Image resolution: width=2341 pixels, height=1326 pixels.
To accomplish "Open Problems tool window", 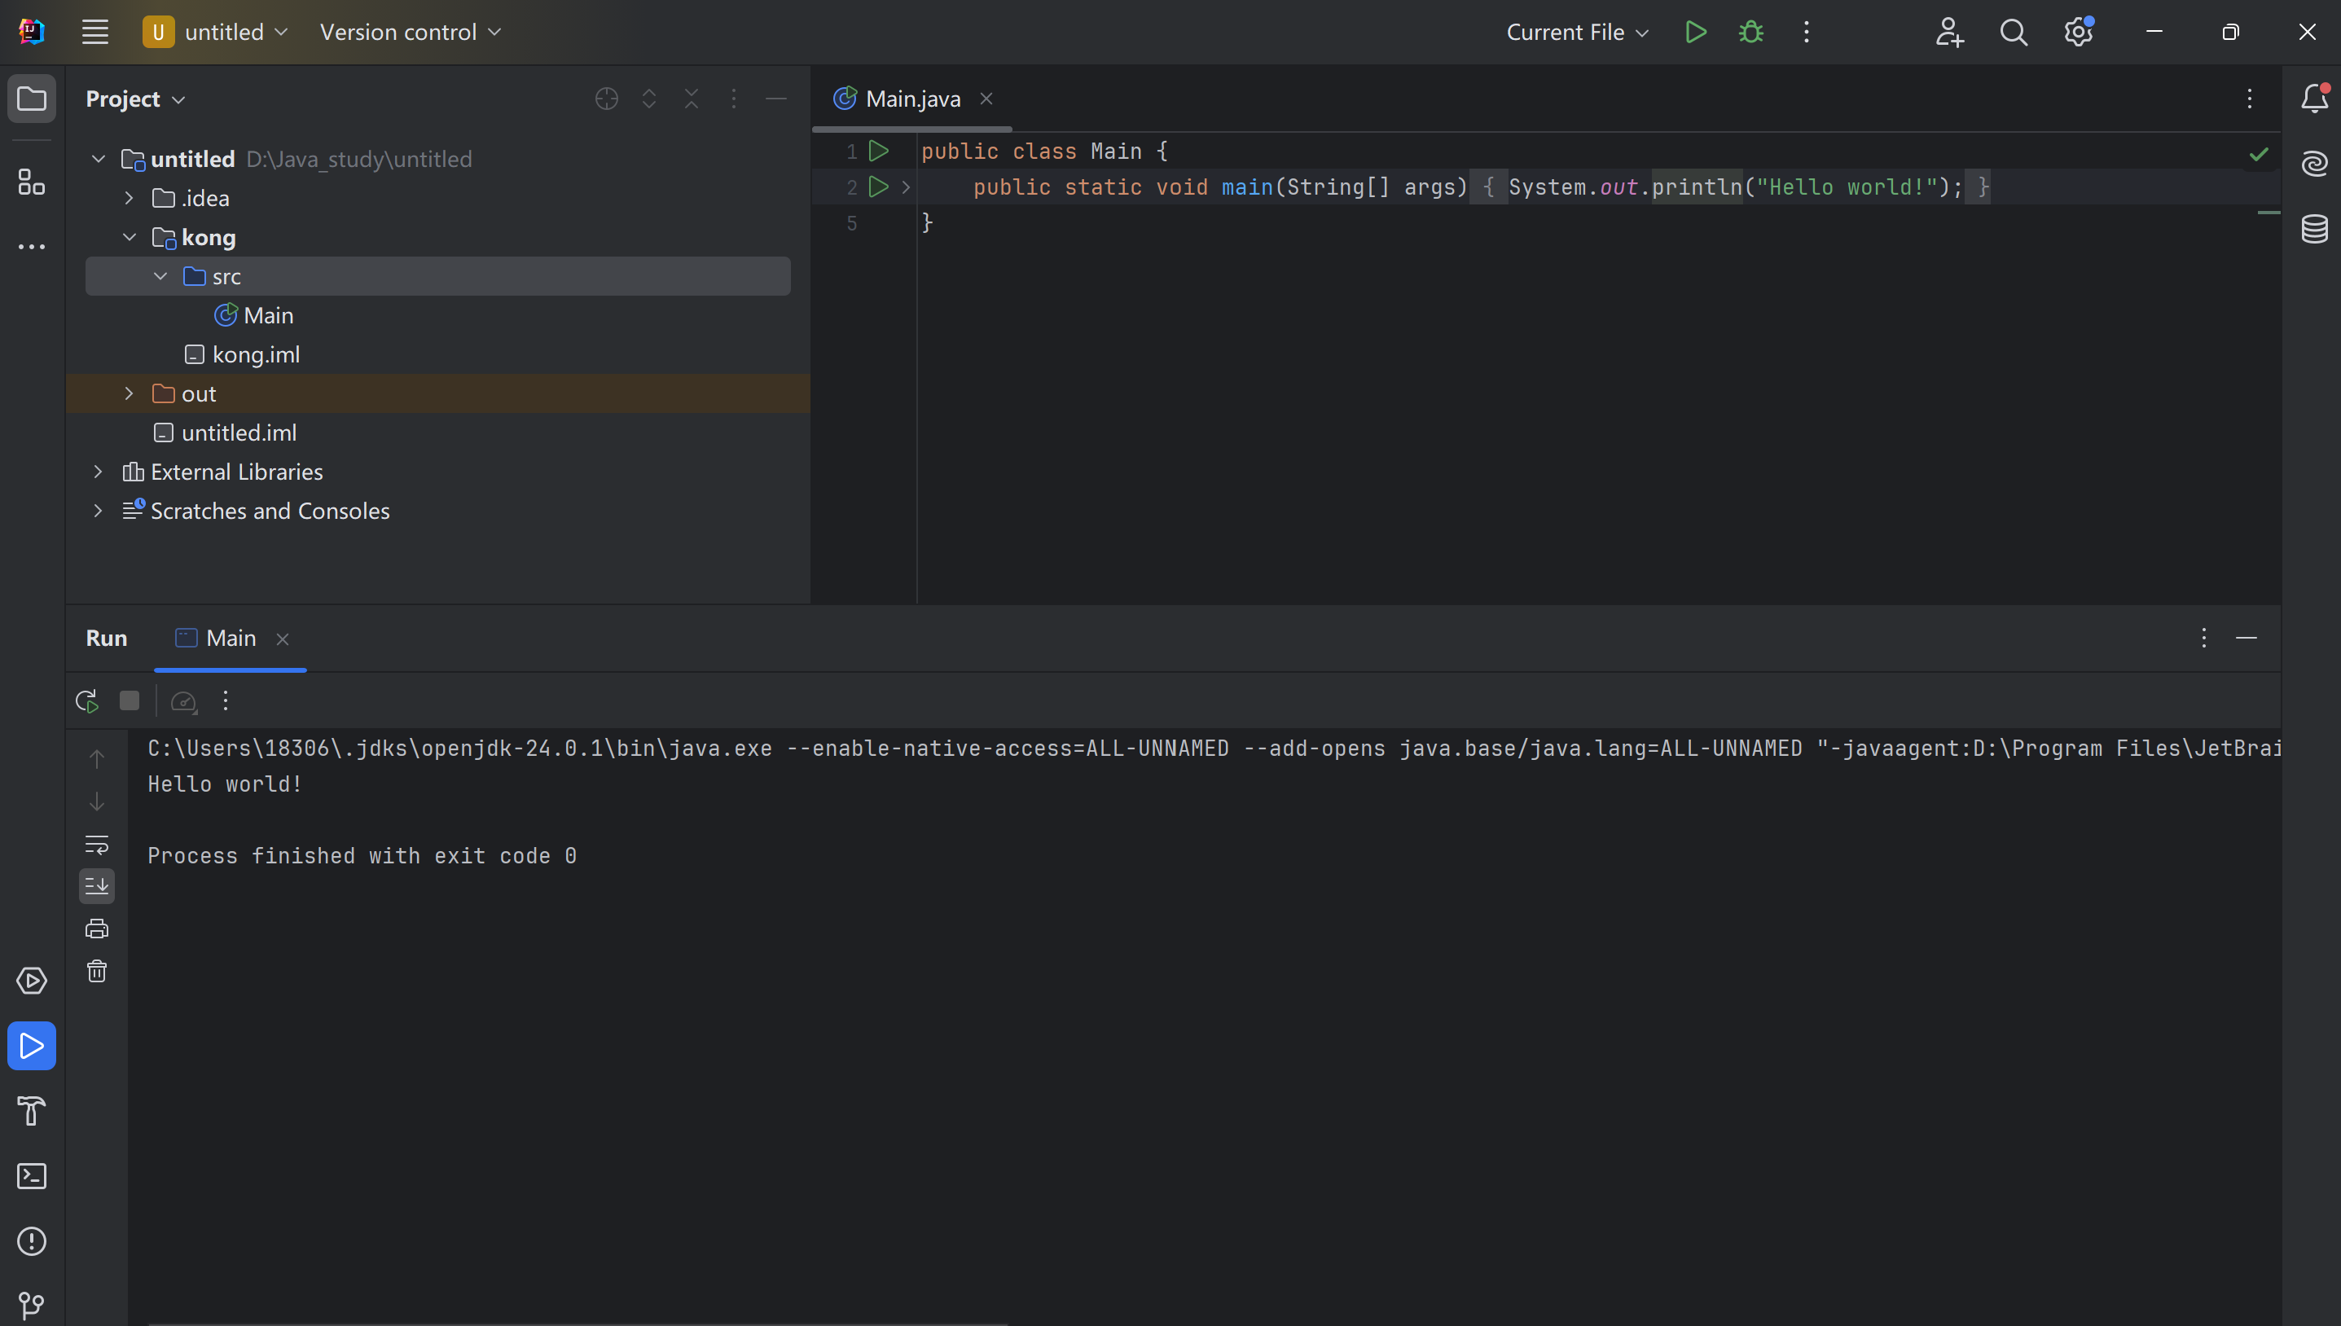I will [32, 1241].
